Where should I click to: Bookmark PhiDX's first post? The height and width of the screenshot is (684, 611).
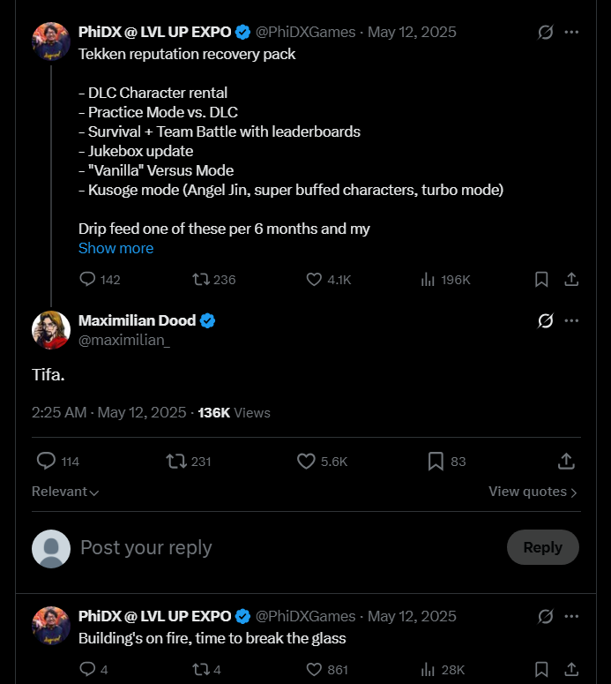[541, 280]
